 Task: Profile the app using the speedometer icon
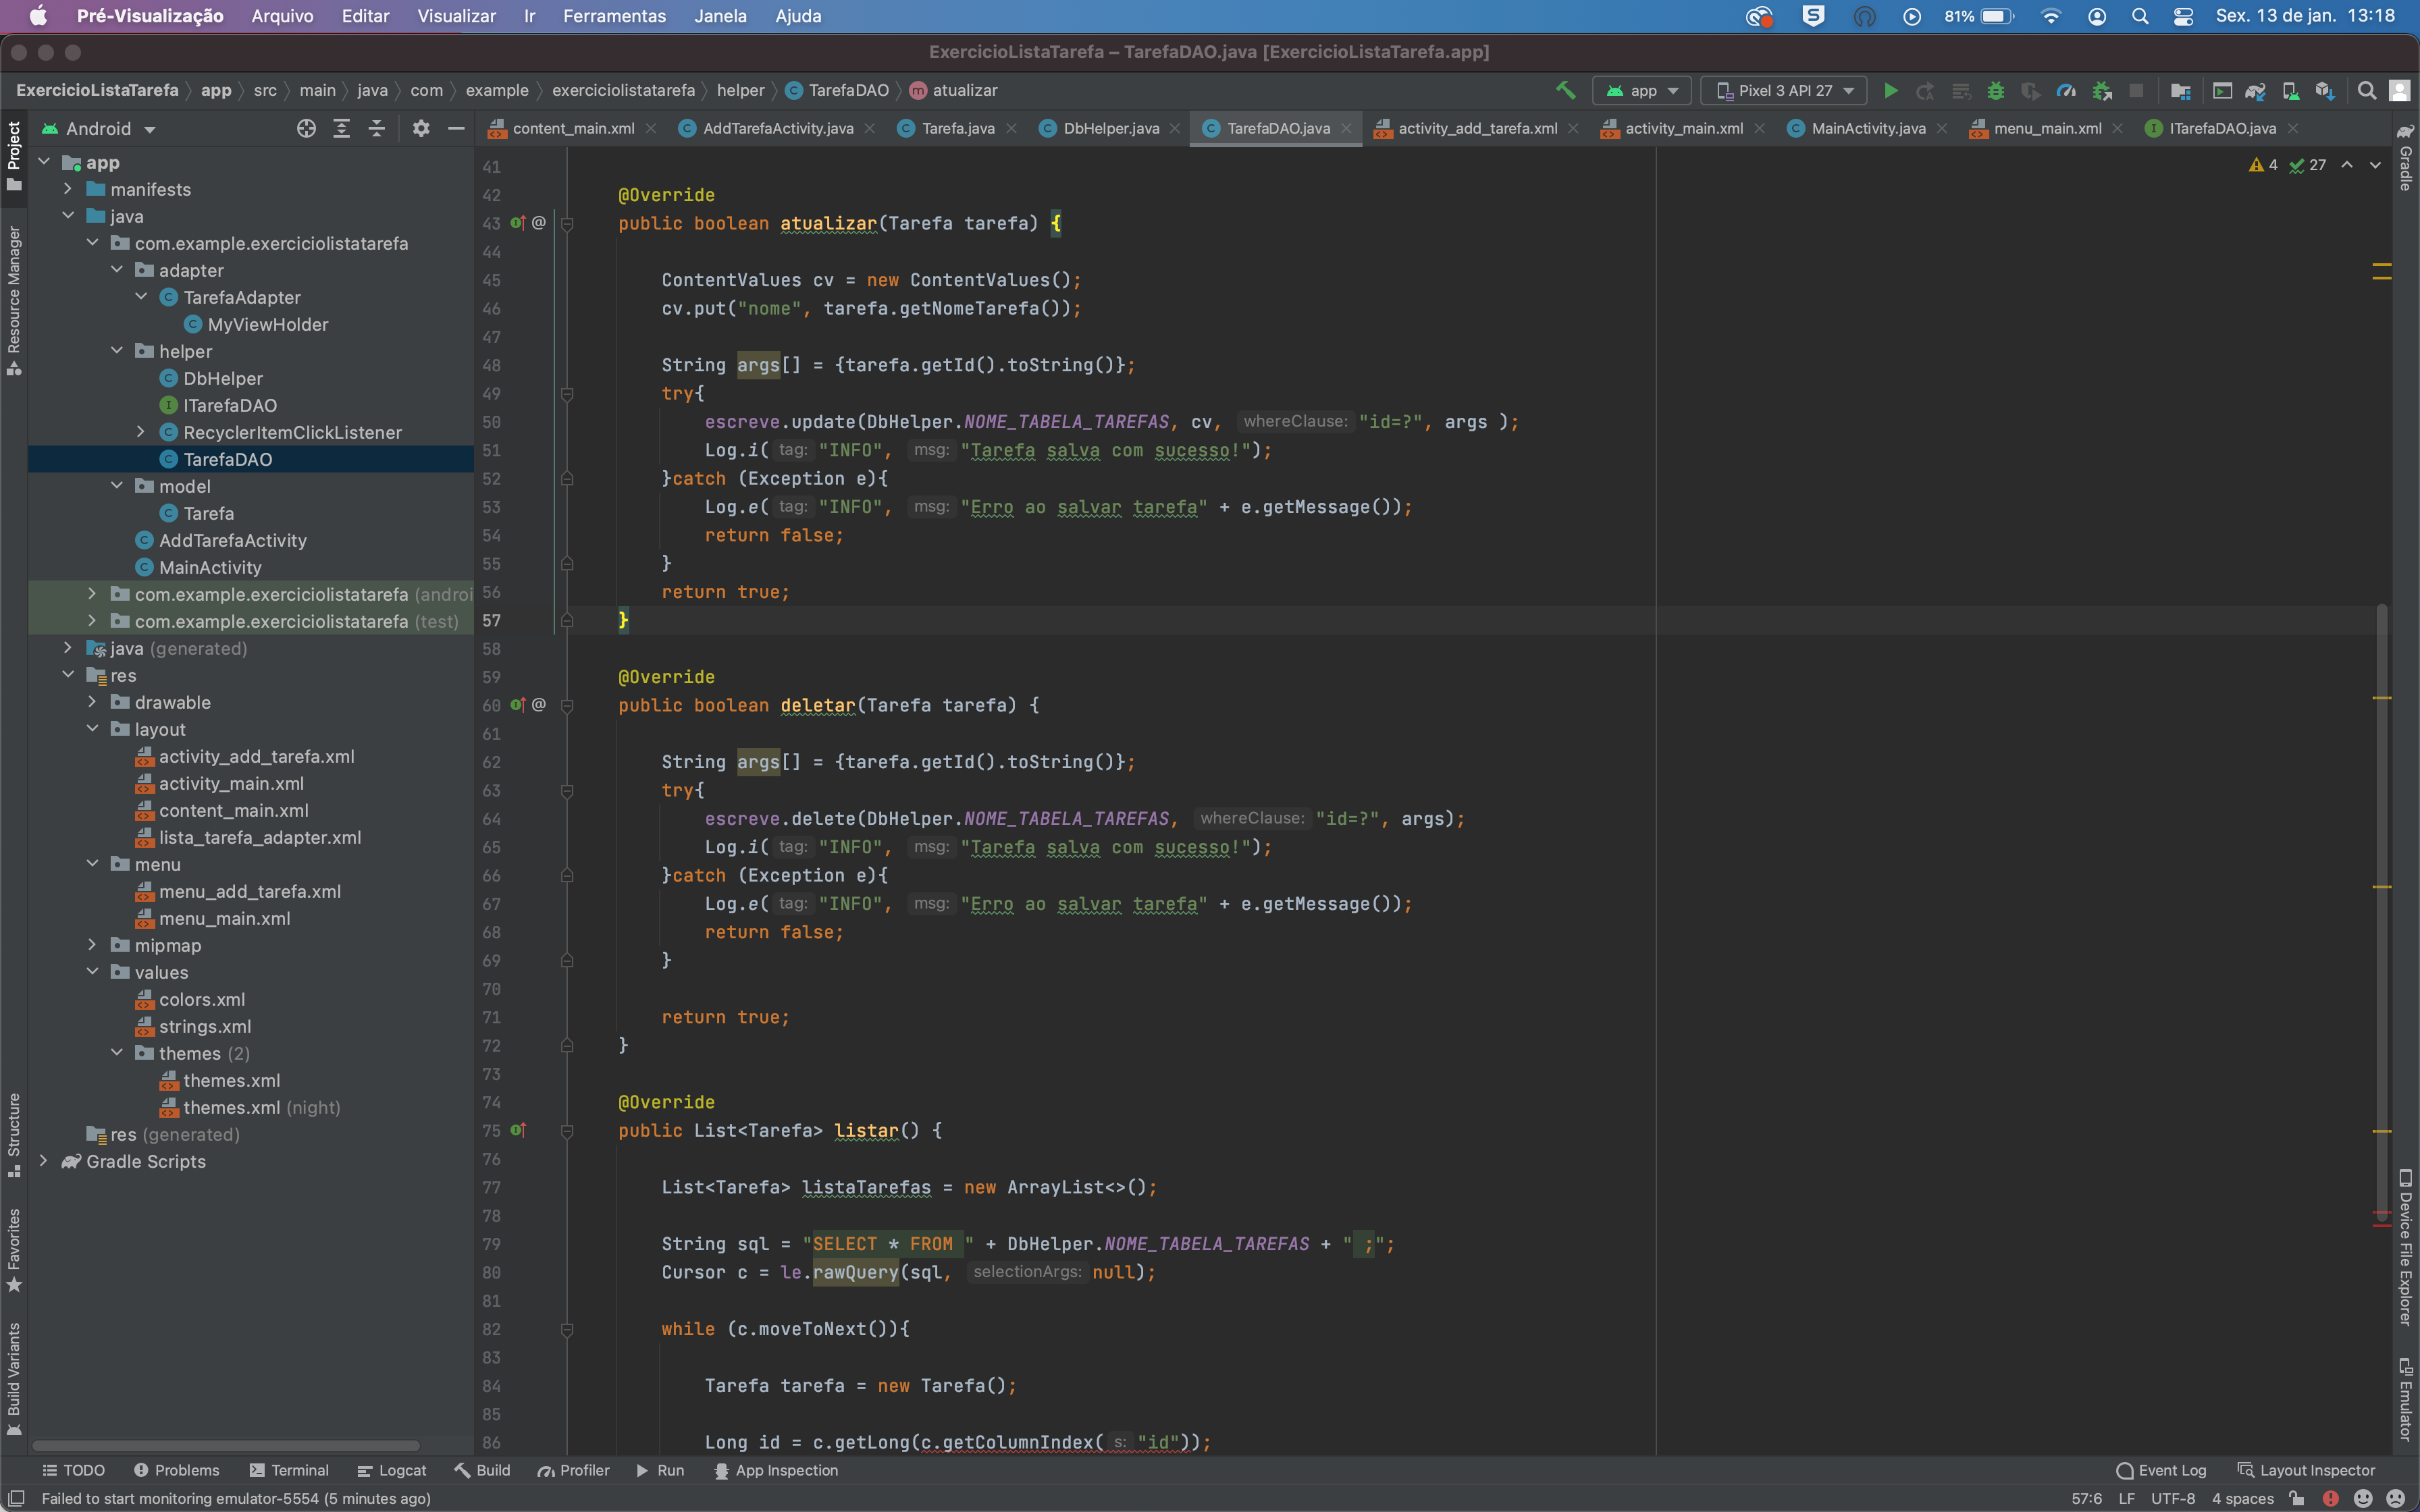coord(2065,90)
